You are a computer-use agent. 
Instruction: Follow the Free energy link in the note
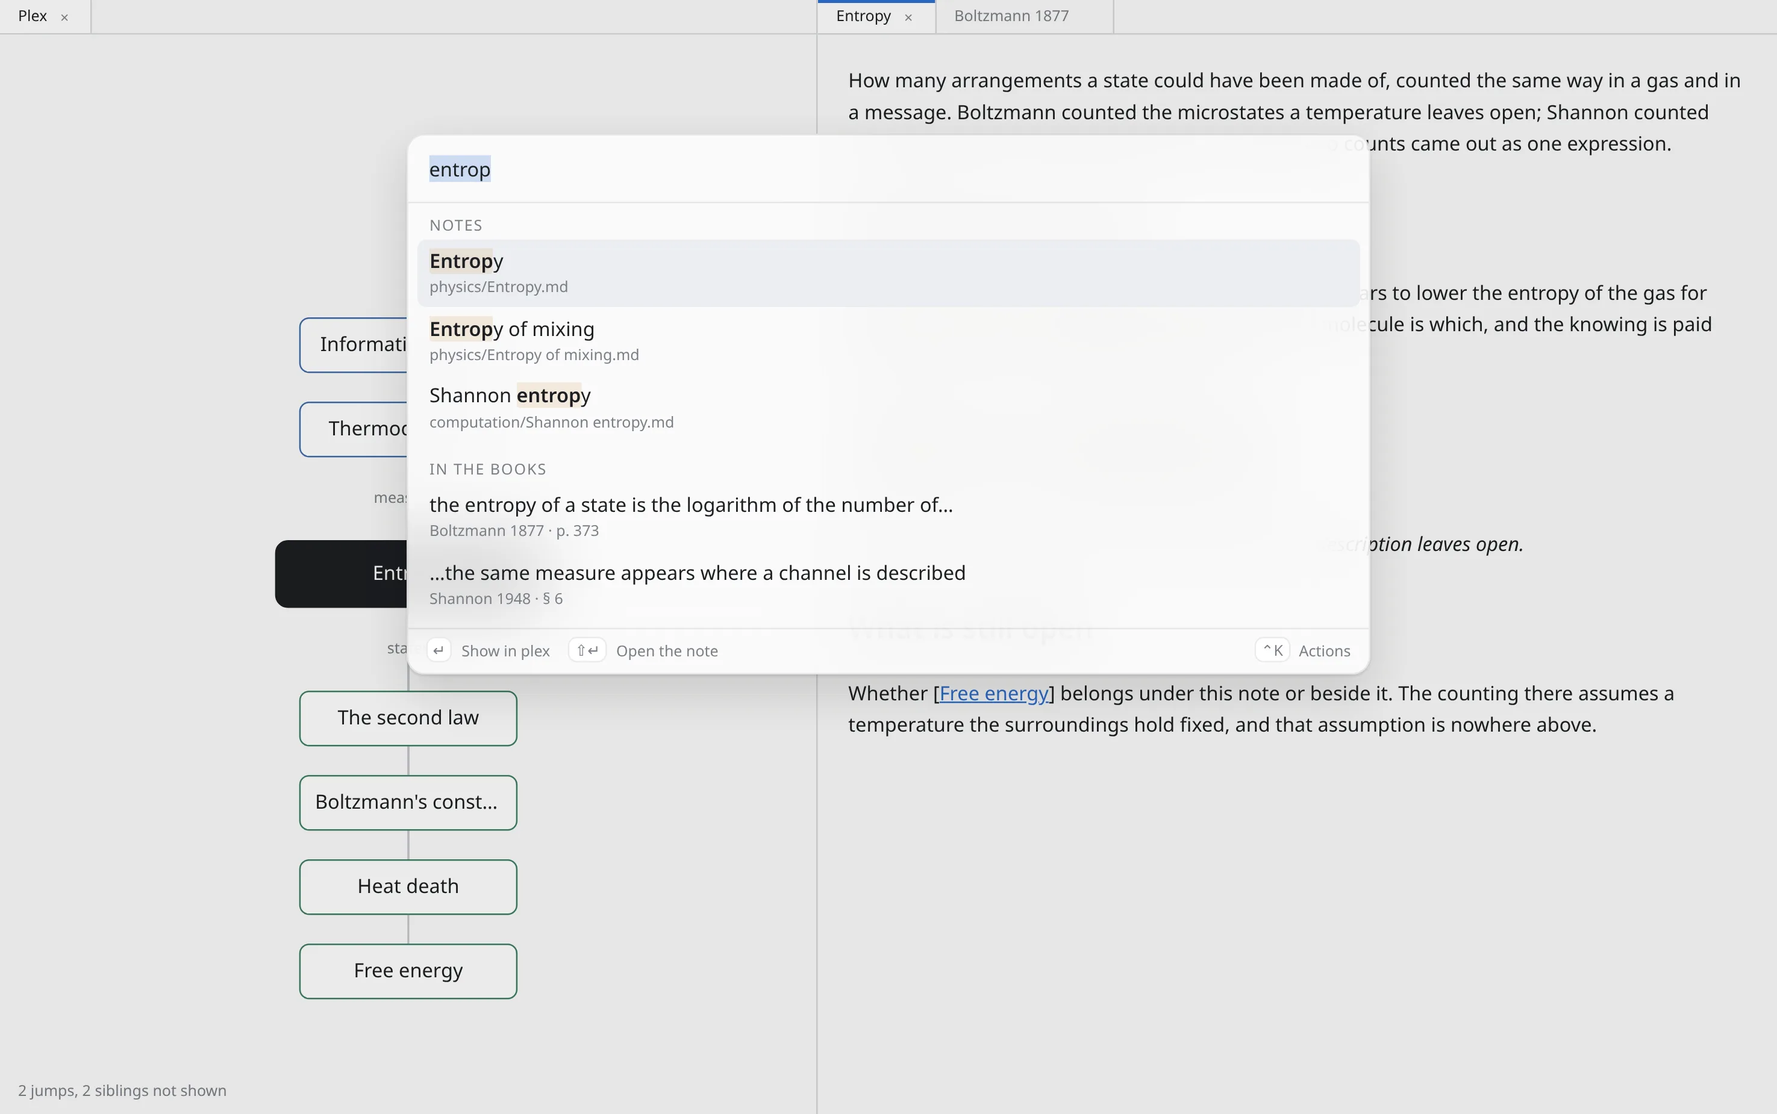click(993, 694)
